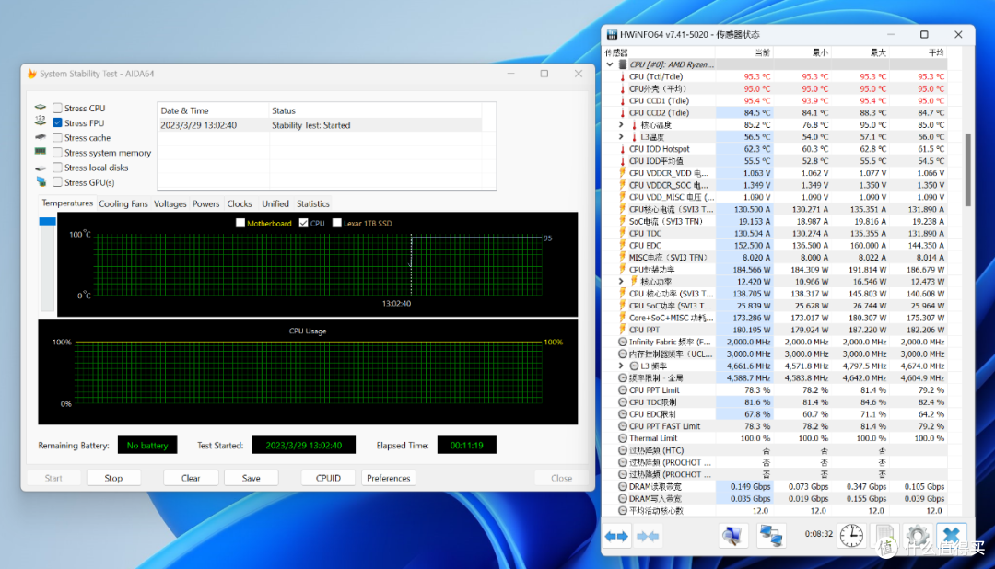Open HWiNFO settings gear icon
The image size is (995, 569).
pyautogui.click(x=918, y=536)
